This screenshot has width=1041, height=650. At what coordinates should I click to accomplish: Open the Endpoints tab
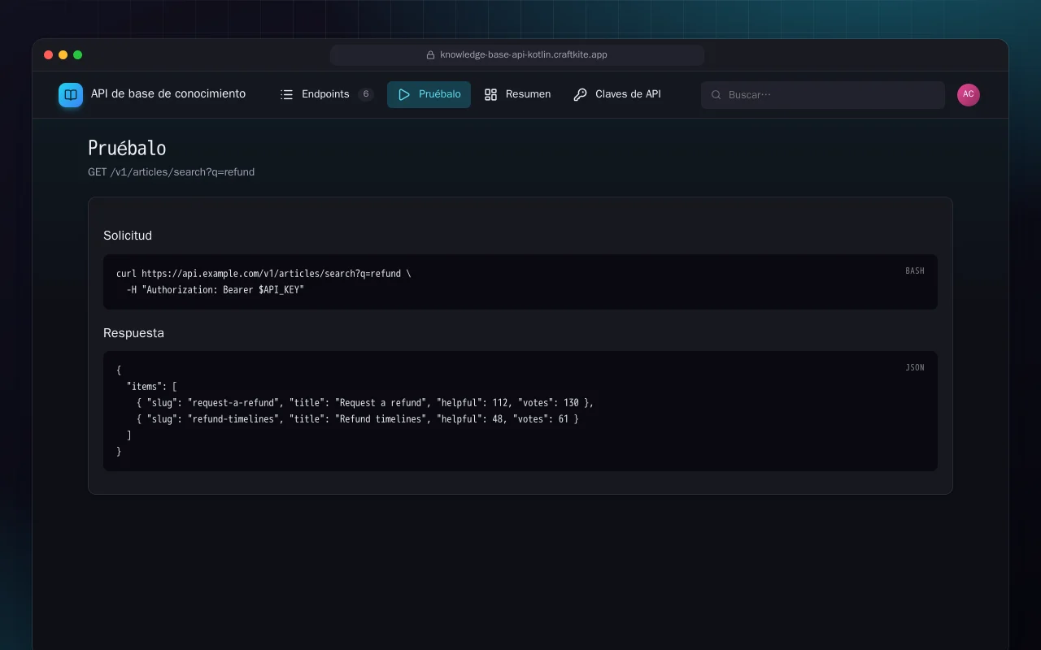[326, 94]
